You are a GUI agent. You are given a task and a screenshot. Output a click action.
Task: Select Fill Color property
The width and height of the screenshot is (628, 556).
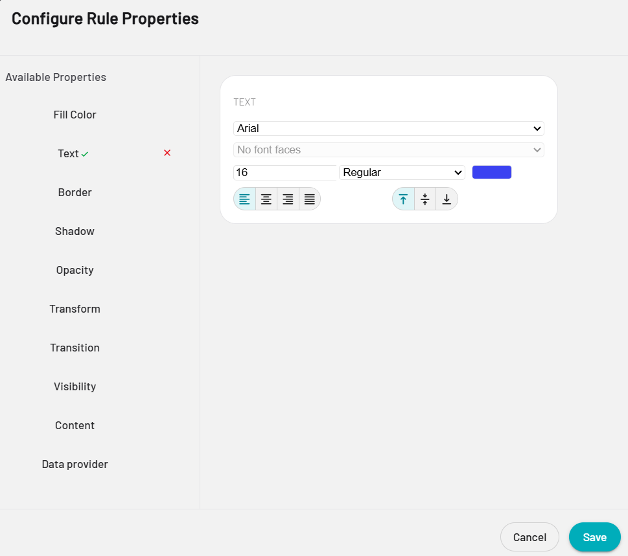75,115
